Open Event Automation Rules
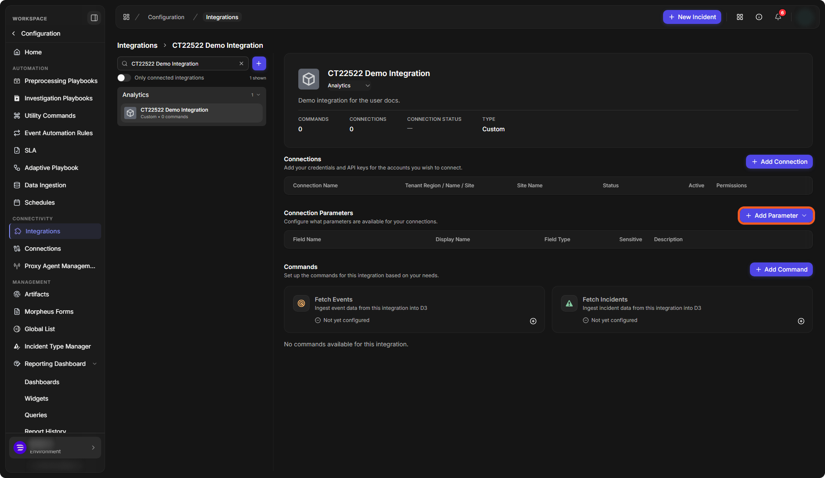The width and height of the screenshot is (825, 478). tap(55, 133)
